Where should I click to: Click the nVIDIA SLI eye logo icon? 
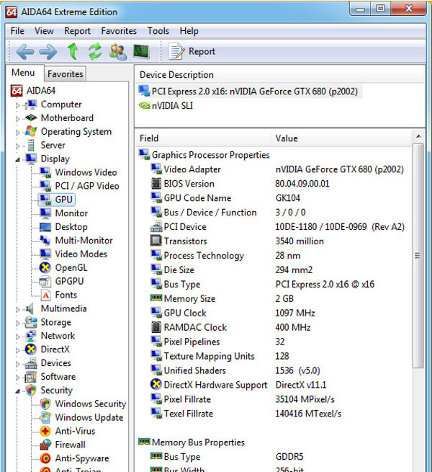click(x=145, y=106)
